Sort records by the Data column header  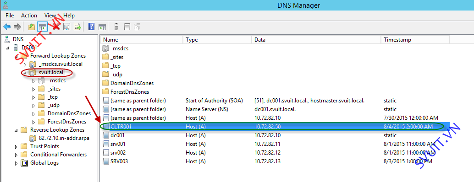click(316, 40)
